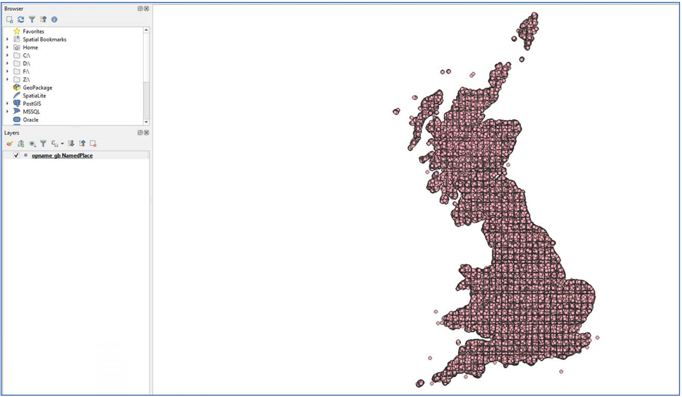Expand the C:\ drive node
Viewport: 682px width, 397px height.
(7, 56)
